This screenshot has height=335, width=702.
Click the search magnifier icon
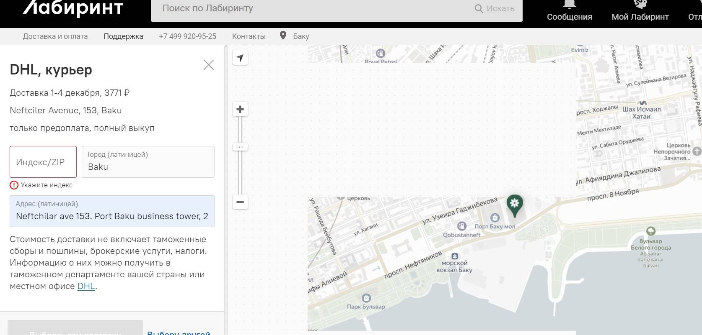click(479, 8)
